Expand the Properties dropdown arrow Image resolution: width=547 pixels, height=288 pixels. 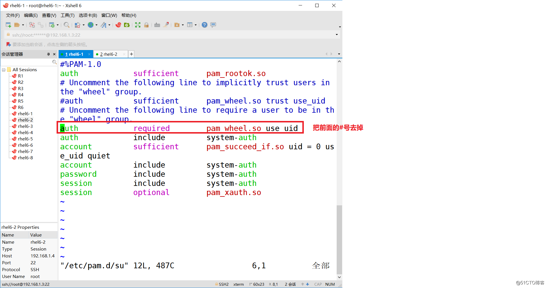pos(57,25)
